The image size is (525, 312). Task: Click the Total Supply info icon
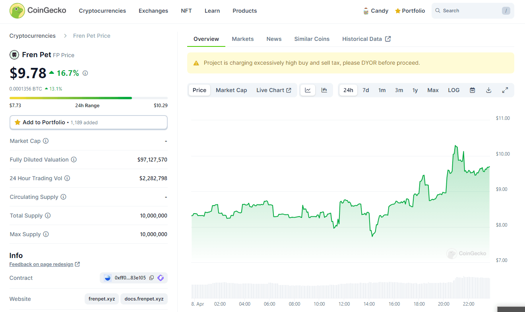coord(48,216)
